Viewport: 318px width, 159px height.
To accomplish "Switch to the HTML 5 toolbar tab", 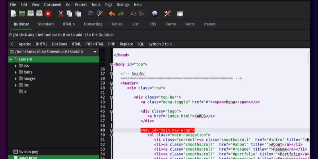I will 68,24.
